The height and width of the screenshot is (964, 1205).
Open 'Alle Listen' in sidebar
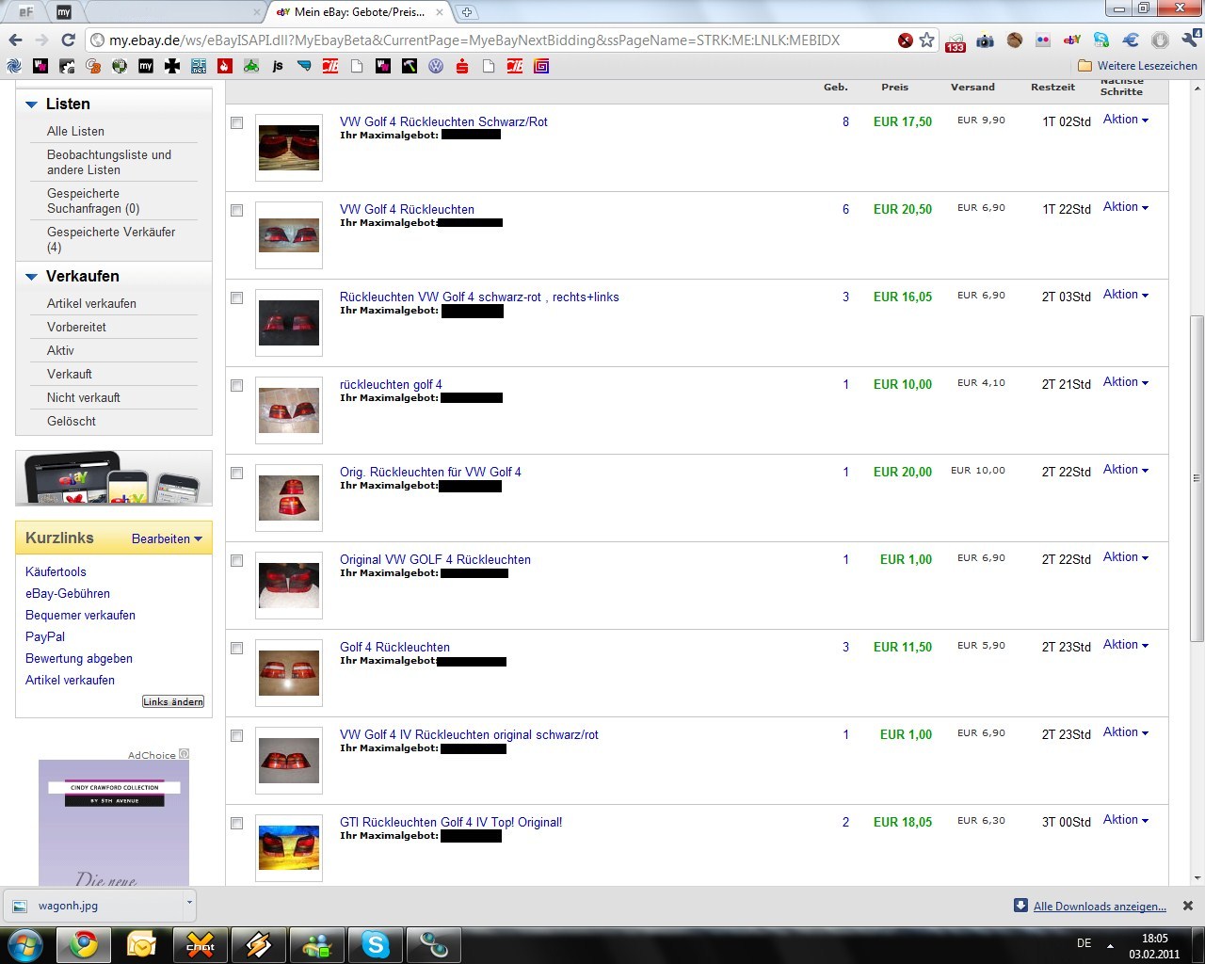pyautogui.click(x=75, y=131)
